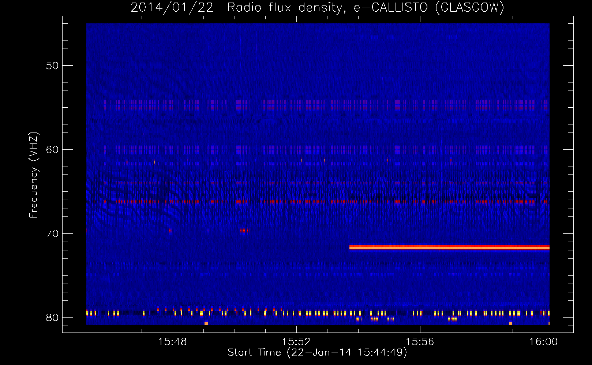
Task: Click the "Frequency (MHZ)" axis label
Action: coord(34,175)
